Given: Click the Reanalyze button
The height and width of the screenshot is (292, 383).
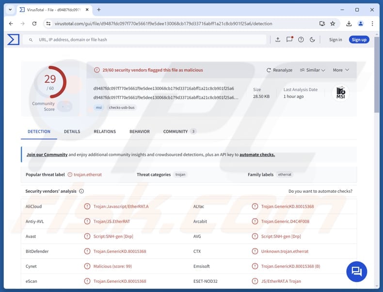Looking at the screenshot, I should point(279,70).
